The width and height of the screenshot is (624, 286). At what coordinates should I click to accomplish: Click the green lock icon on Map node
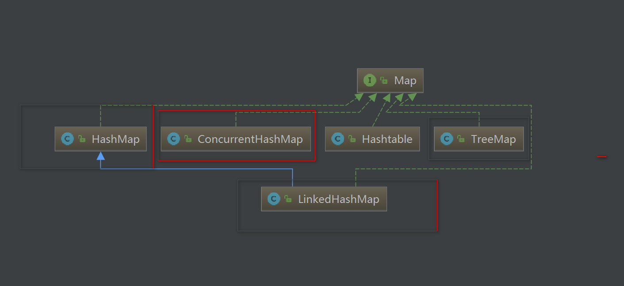(x=384, y=80)
